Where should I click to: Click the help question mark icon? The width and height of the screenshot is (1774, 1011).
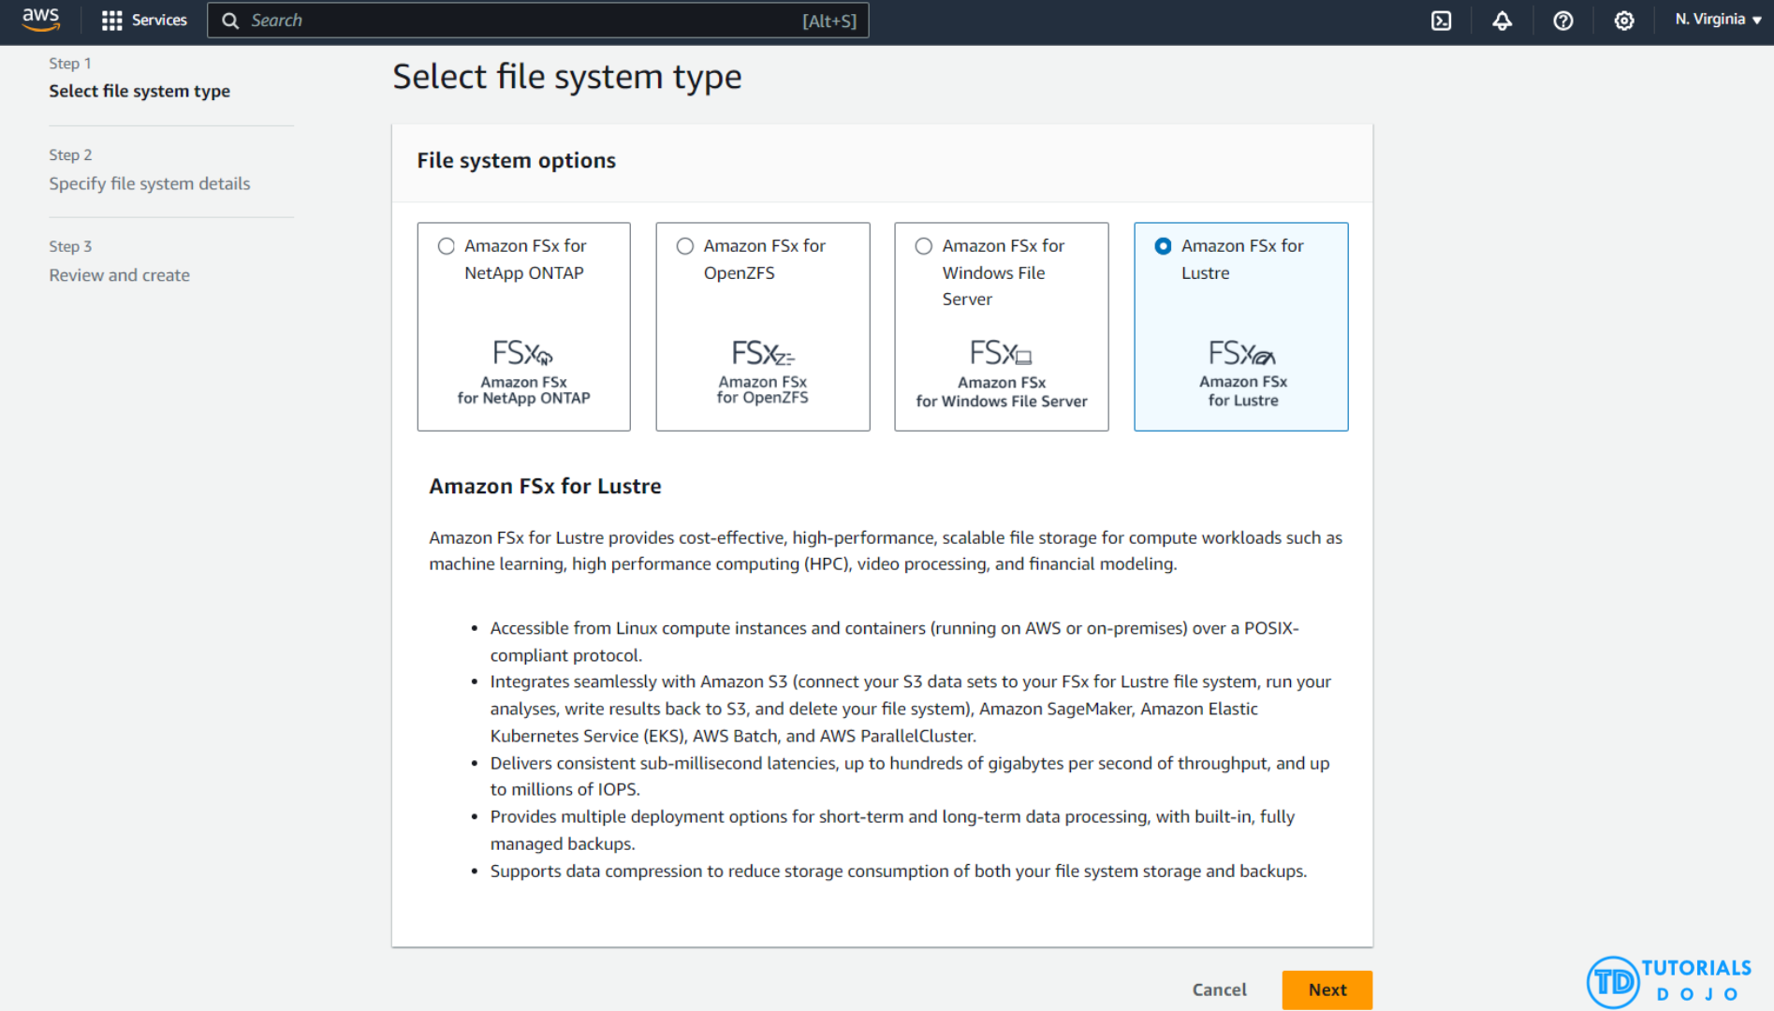point(1562,20)
